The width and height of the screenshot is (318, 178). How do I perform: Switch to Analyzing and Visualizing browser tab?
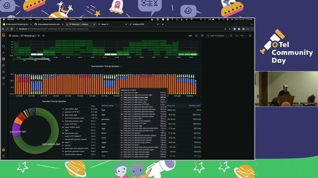17,24
